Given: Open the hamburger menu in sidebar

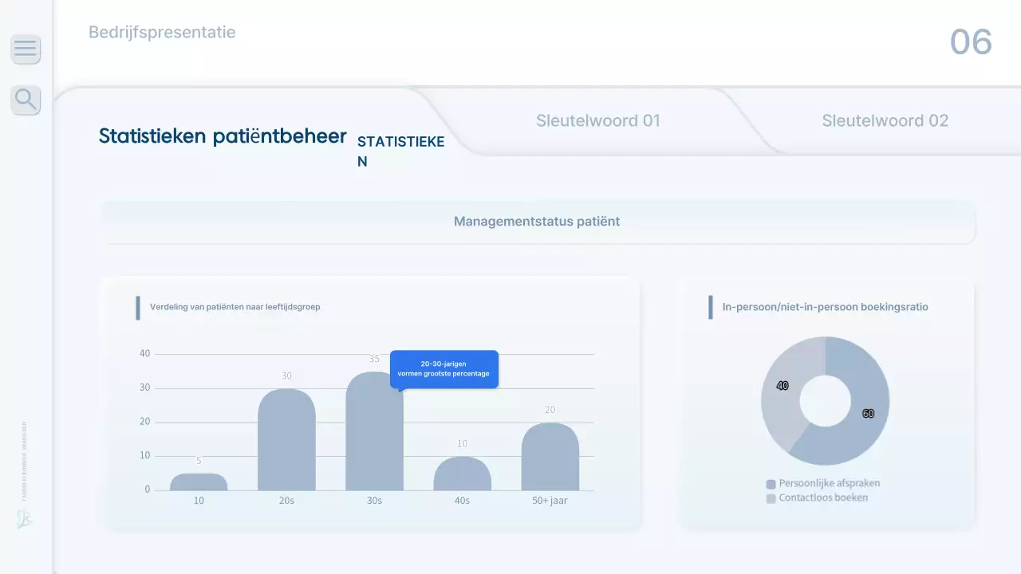Looking at the screenshot, I should (x=26, y=49).
